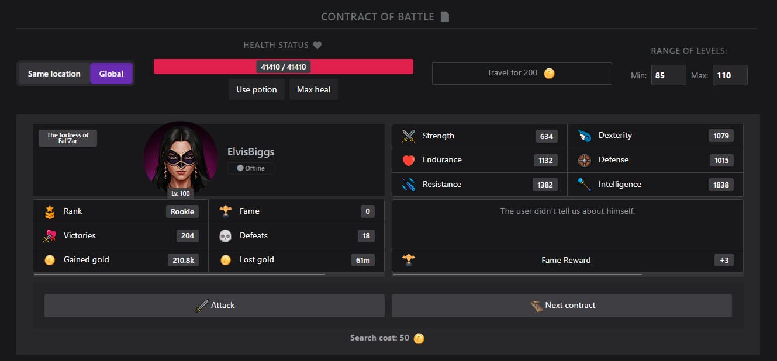Click the 41410 / 41410 health value

(x=284, y=67)
